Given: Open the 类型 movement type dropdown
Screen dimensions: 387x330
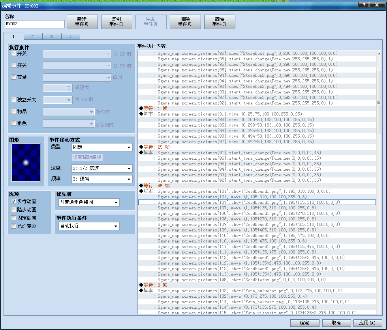Looking at the screenshot, I should pos(102,147).
